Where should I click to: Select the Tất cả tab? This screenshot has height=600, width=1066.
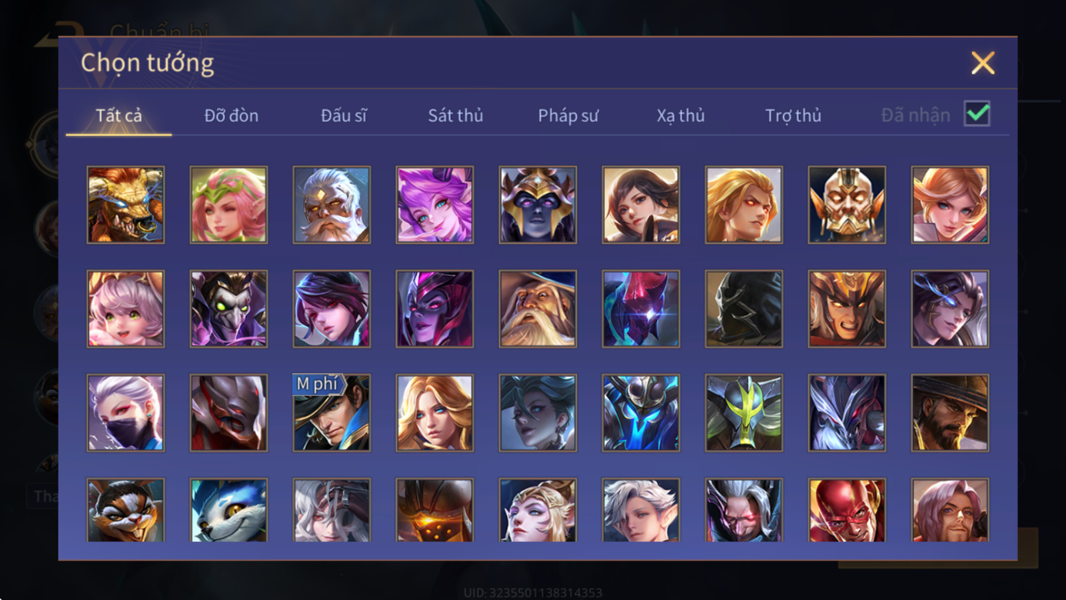tap(119, 115)
